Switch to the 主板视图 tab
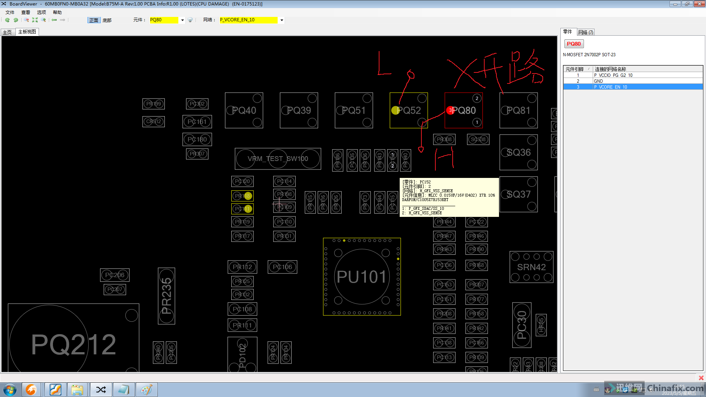 point(27,32)
